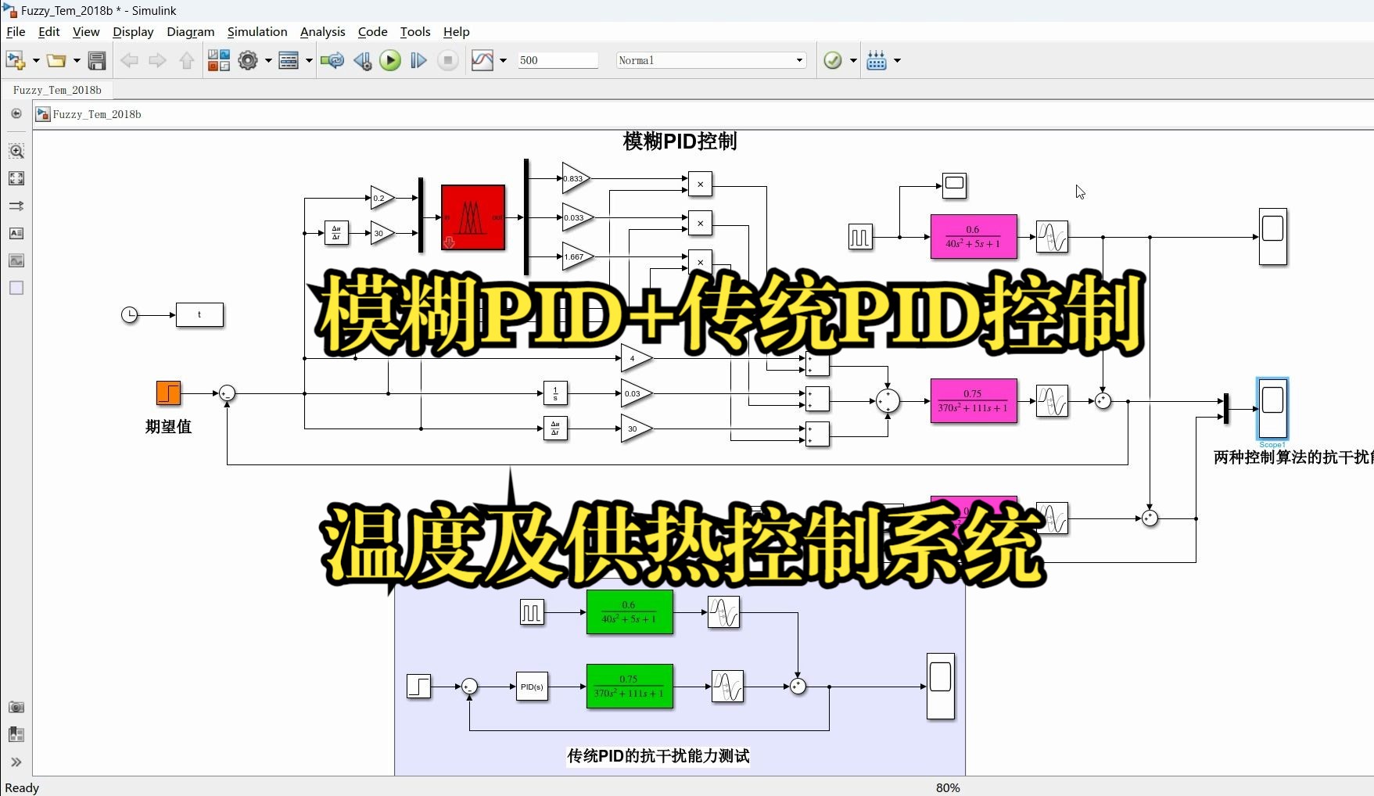Open the Analysis menu
The width and height of the screenshot is (1374, 796).
(322, 31)
